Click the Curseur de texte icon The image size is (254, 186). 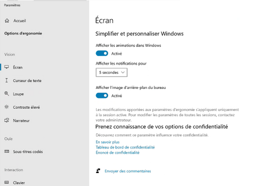[7, 81]
